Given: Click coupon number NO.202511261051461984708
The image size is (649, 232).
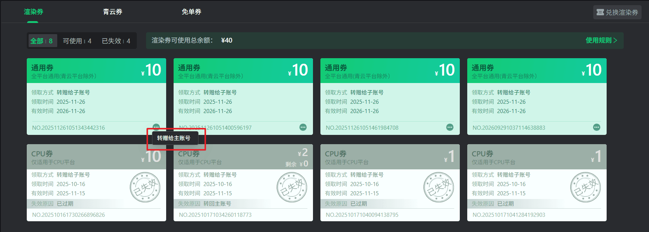Looking at the screenshot, I should point(362,128).
